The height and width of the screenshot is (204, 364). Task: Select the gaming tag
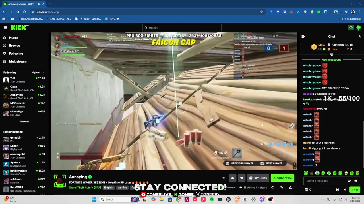click(122, 188)
